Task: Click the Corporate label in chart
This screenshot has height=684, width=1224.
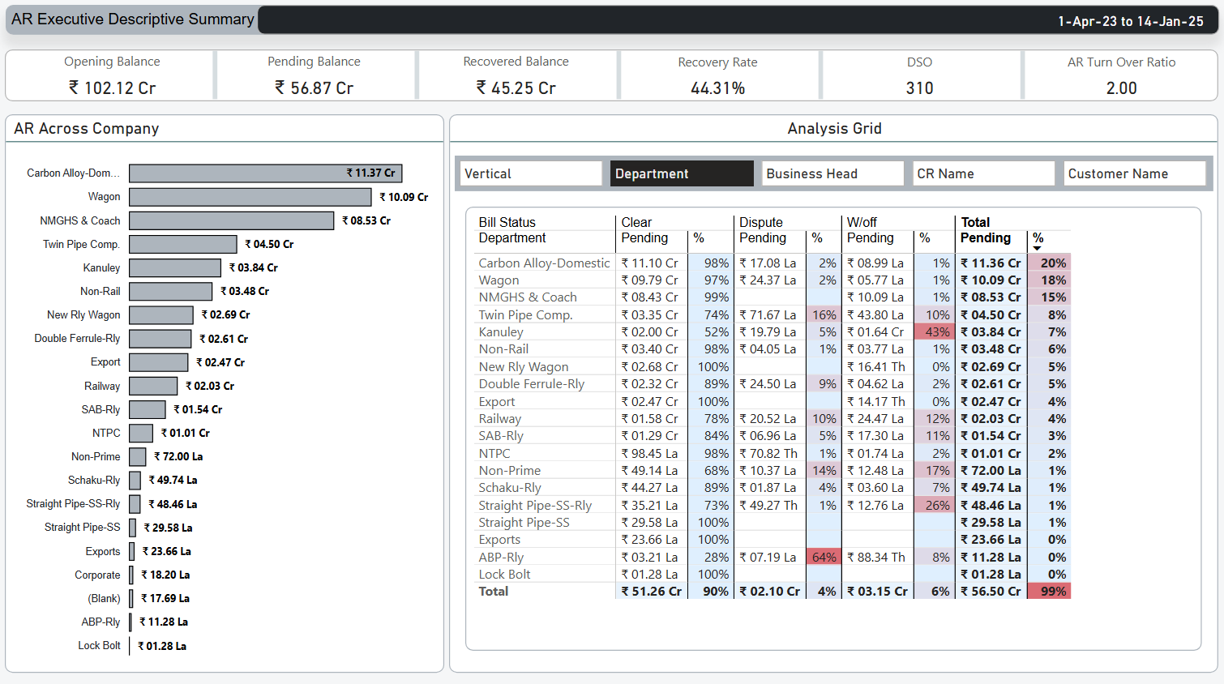Action: click(97, 575)
